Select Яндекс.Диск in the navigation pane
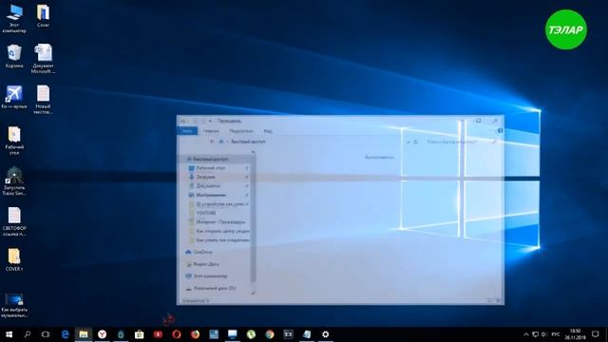The image size is (608, 342). click(206, 264)
